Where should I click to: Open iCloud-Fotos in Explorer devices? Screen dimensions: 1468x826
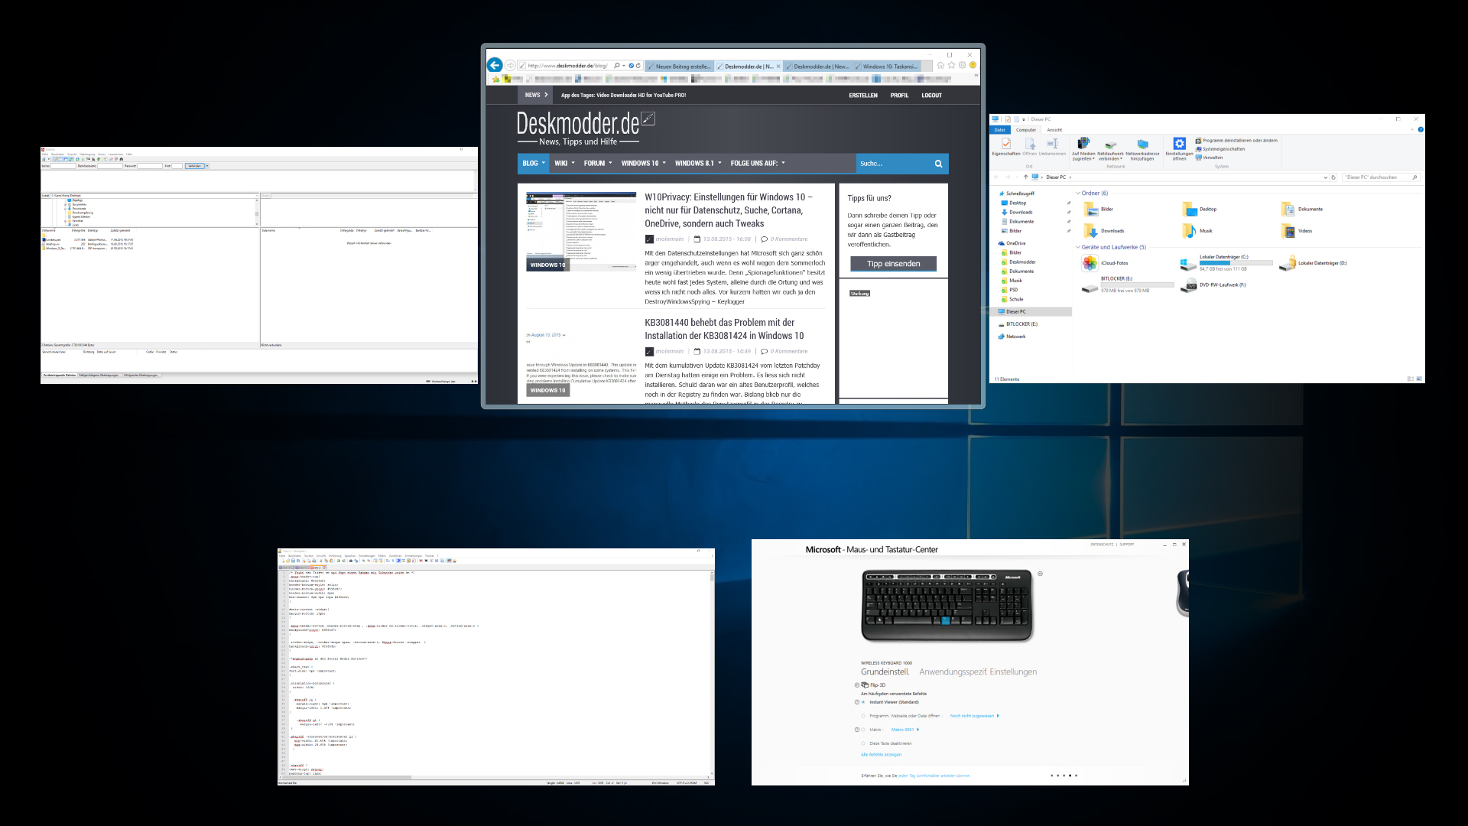pos(1106,263)
